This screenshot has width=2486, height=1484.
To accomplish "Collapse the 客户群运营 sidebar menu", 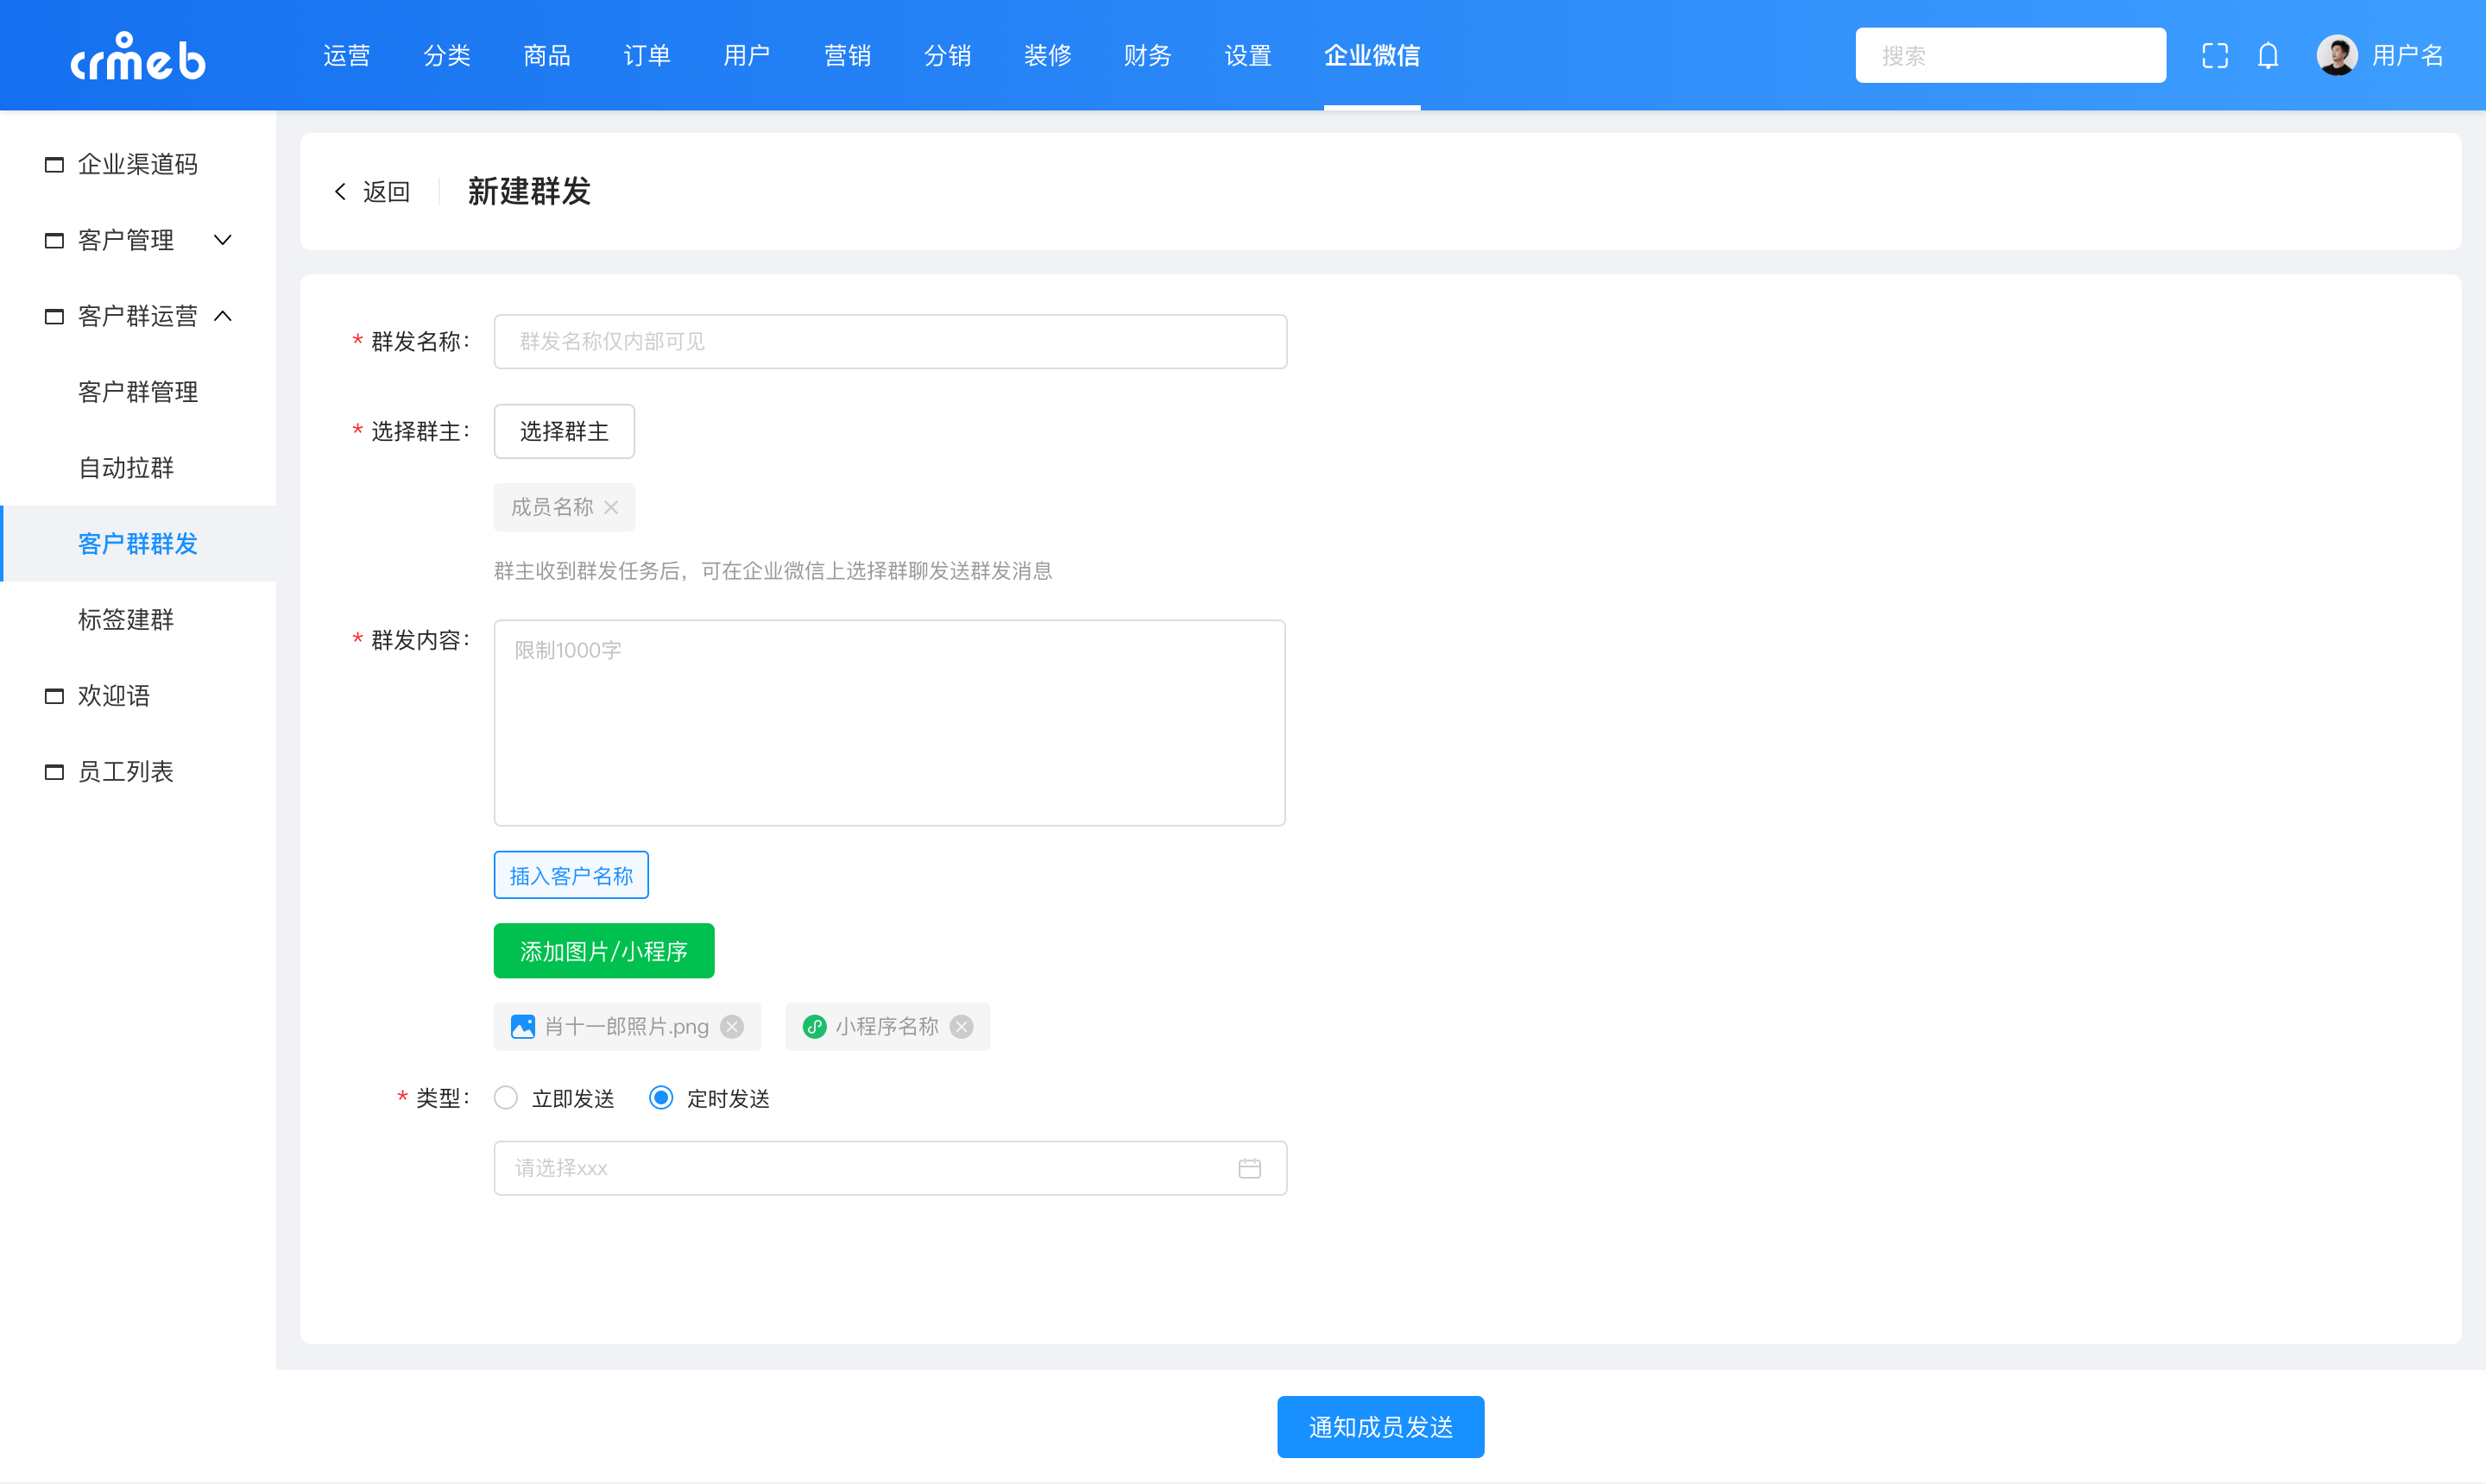I will click(138, 316).
